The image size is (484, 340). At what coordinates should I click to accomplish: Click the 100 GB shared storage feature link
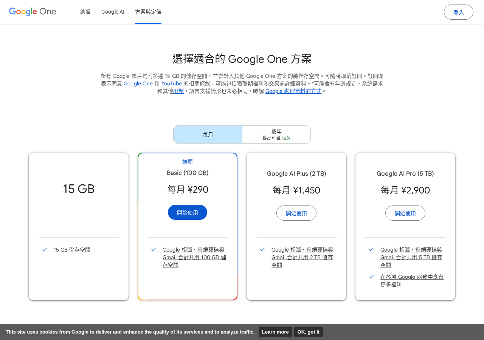point(194,257)
